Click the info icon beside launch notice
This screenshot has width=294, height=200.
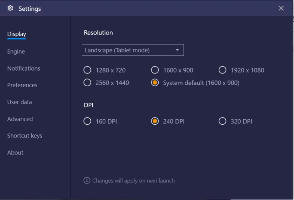point(87,181)
